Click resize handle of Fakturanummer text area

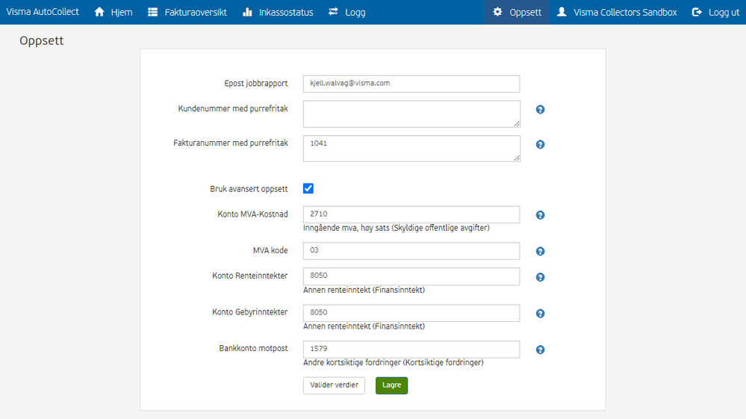coord(516,158)
